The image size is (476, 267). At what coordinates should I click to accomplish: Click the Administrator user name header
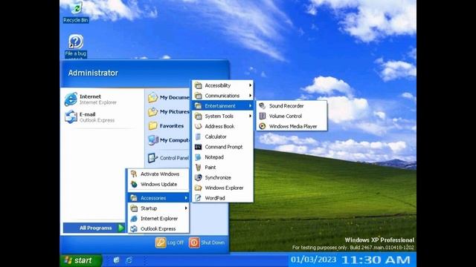click(93, 73)
